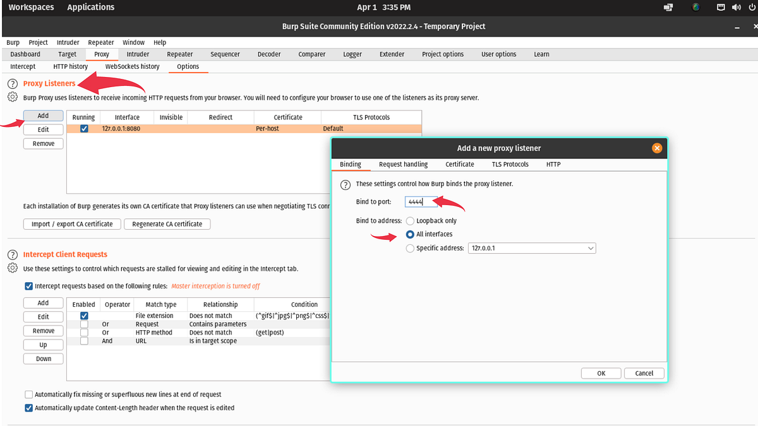Enable automatically fix missing new lines checkbox
Image resolution: width=758 pixels, height=426 pixels.
[28, 394]
